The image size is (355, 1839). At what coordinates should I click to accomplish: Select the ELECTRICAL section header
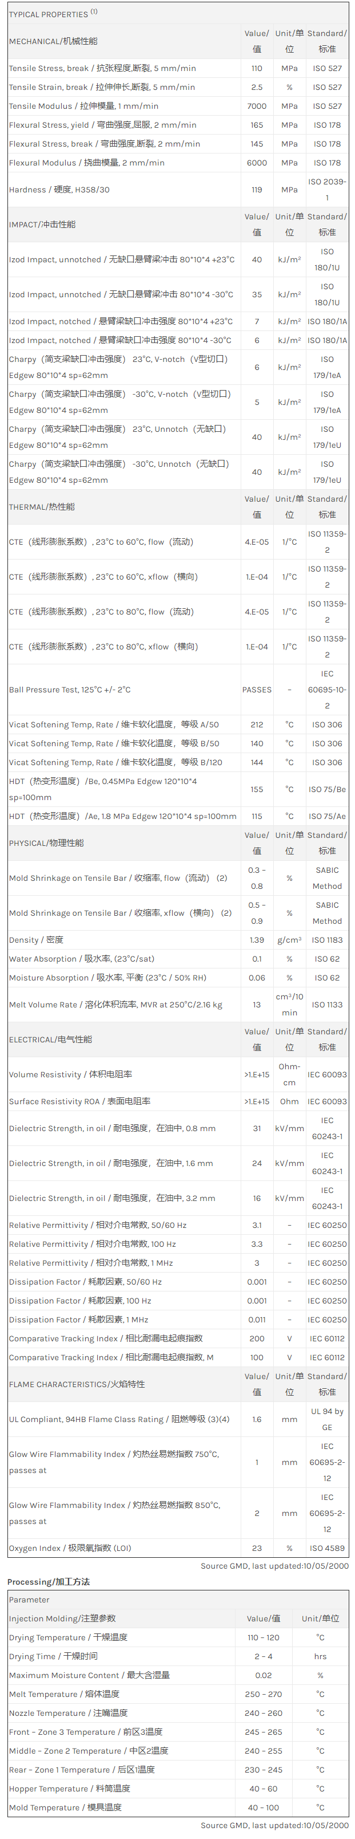coord(51,1039)
